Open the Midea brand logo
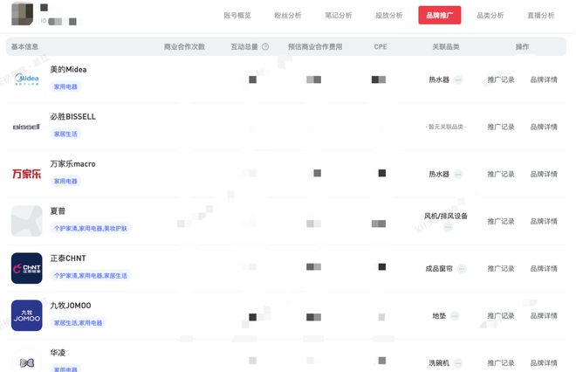The height and width of the screenshot is (372, 576). coord(26,79)
